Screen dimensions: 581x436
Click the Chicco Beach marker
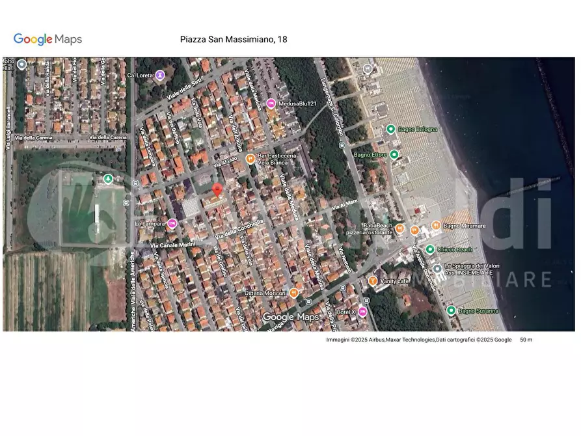click(x=429, y=249)
